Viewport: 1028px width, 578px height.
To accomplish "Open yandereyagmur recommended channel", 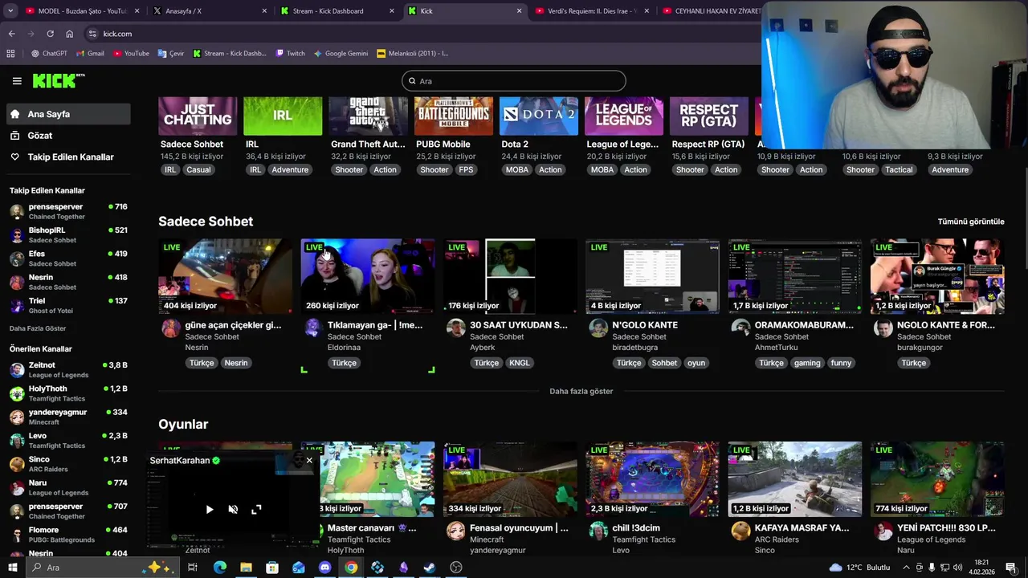I will (68, 417).
